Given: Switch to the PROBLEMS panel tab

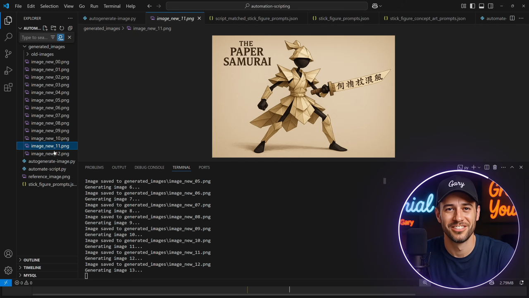Looking at the screenshot, I should tap(94, 167).
